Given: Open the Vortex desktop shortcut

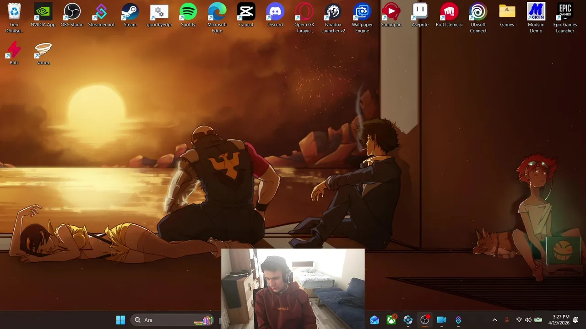Looking at the screenshot, I should click(43, 53).
